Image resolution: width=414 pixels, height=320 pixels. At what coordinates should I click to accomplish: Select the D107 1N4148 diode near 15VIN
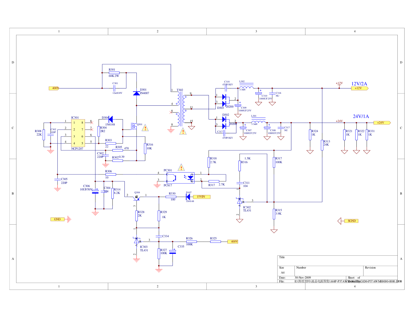click(188, 197)
